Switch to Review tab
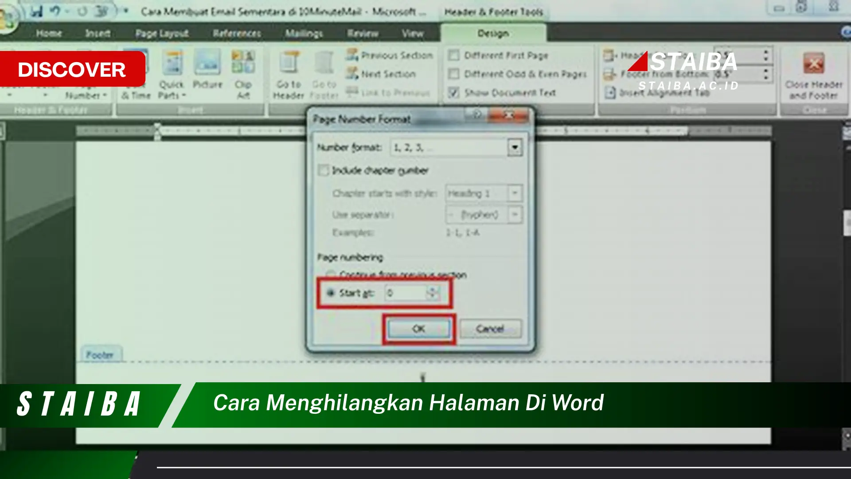Image resolution: width=851 pixels, height=479 pixels. [363, 33]
